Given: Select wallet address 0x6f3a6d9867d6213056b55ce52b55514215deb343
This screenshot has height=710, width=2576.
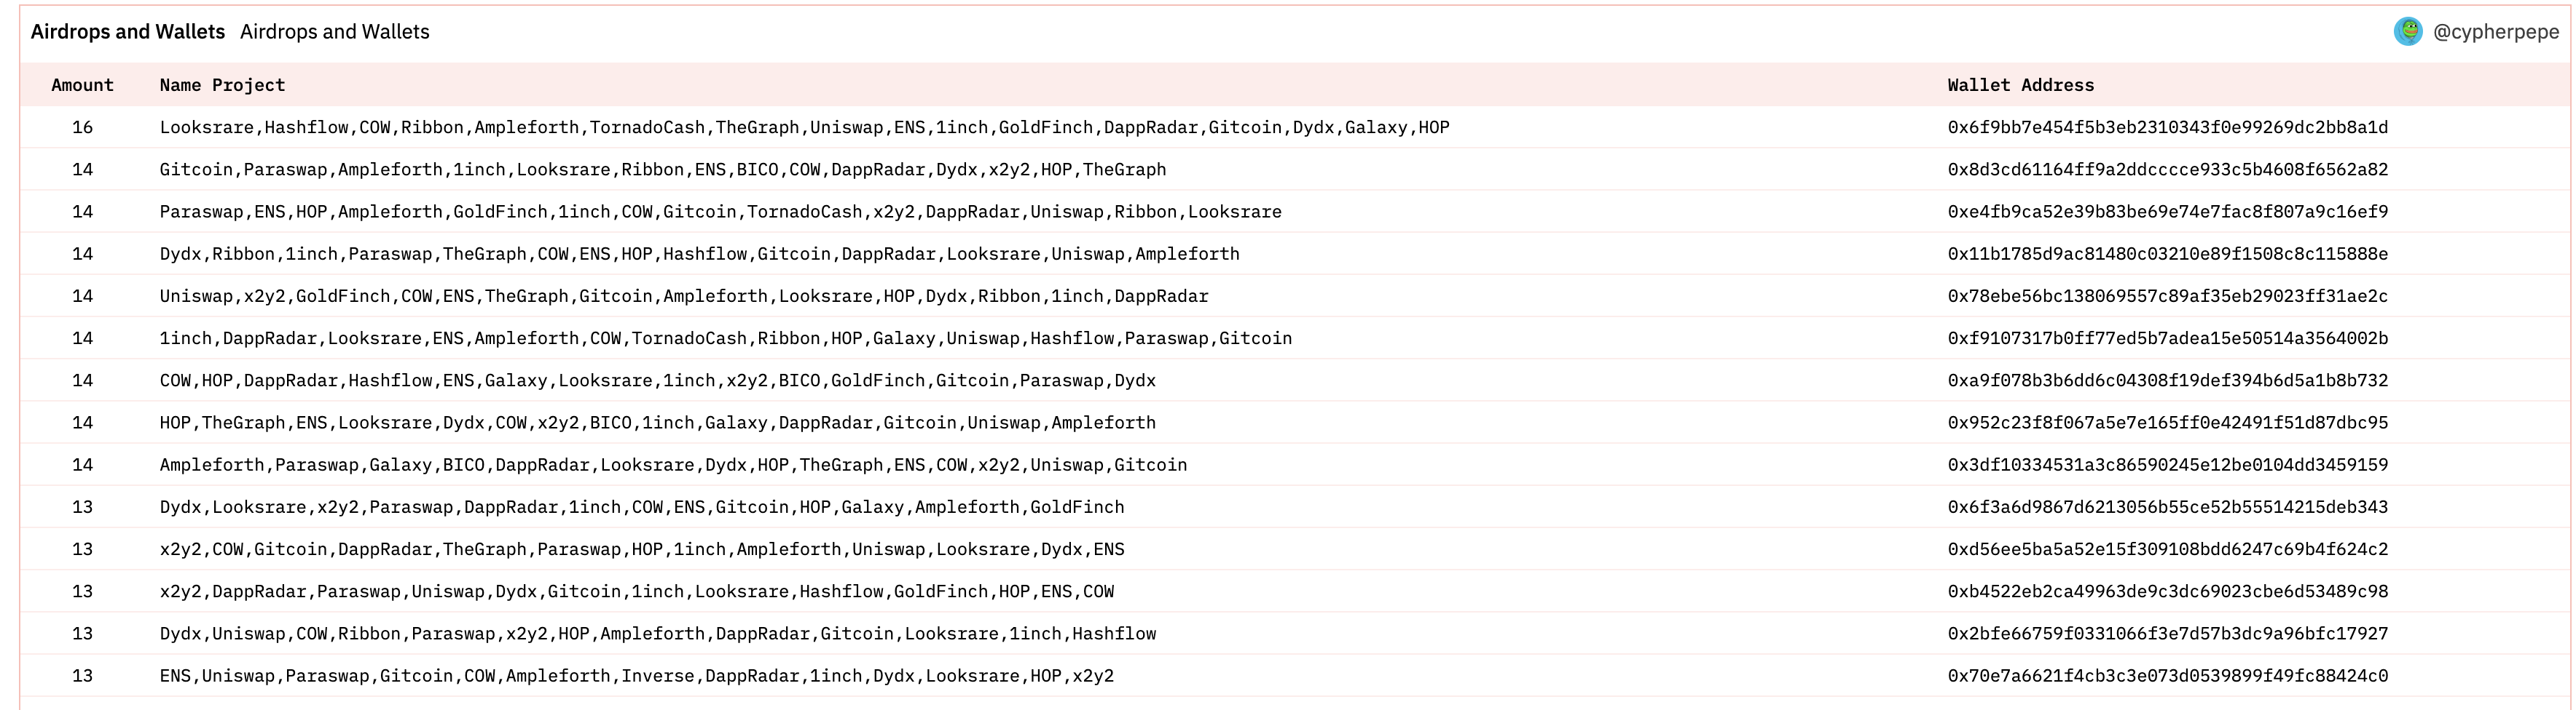Looking at the screenshot, I should pos(2168,507).
